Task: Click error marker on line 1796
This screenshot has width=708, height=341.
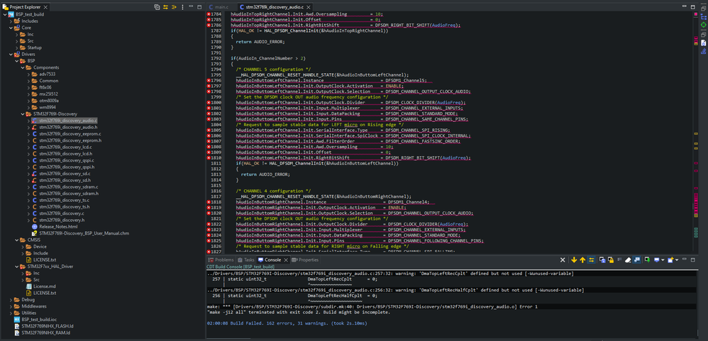Action: pos(209,81)
